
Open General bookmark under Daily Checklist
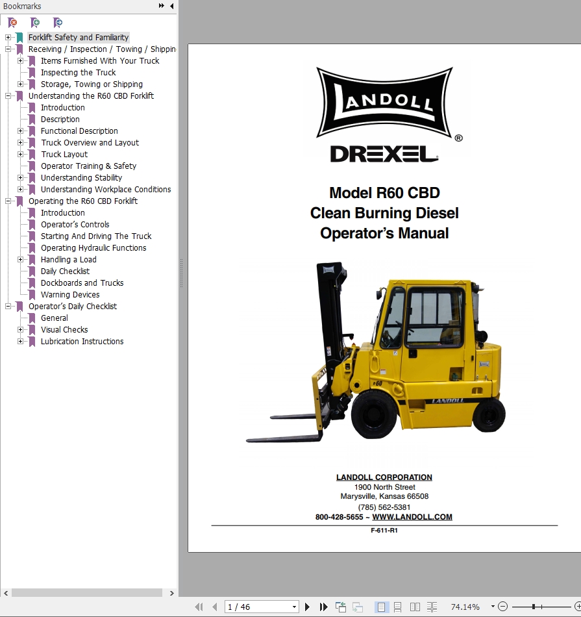coord(55,318)
